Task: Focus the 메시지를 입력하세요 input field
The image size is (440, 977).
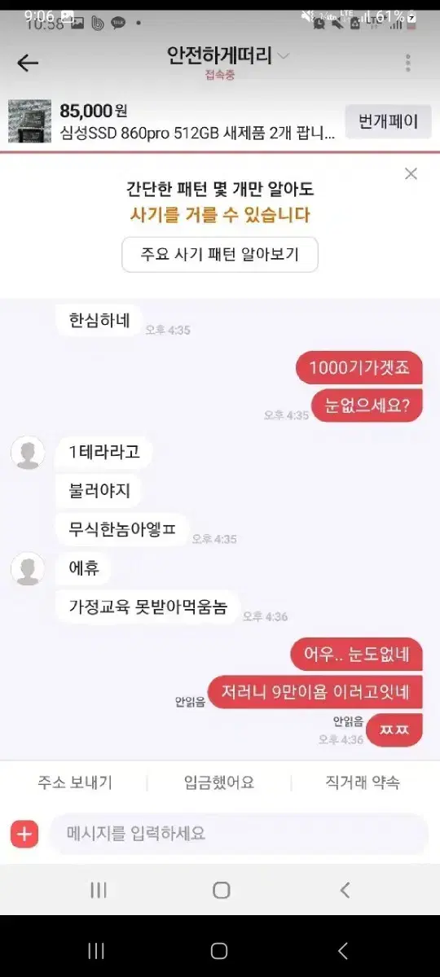Action: click(x=239, y=834)
